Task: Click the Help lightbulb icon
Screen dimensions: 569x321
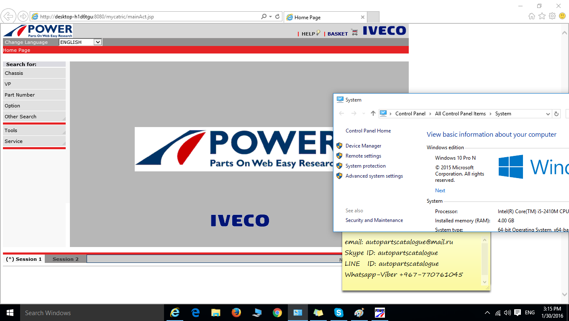Action: 318,33
